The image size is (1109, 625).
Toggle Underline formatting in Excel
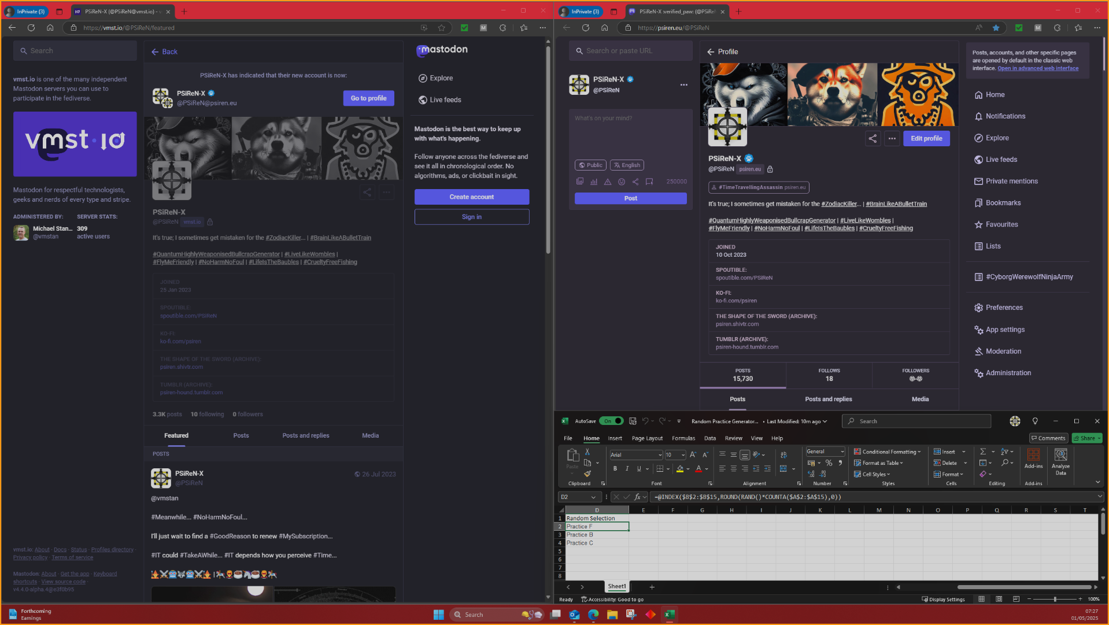(638, 469)
